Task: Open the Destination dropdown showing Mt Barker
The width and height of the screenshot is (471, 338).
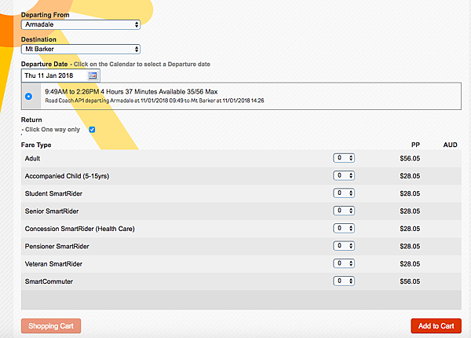Action: (x=81, y=49)
